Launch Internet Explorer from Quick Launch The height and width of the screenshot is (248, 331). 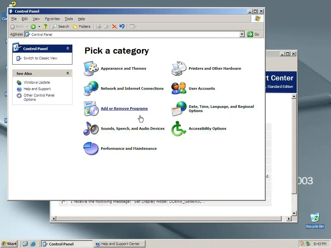pos(33,244)
